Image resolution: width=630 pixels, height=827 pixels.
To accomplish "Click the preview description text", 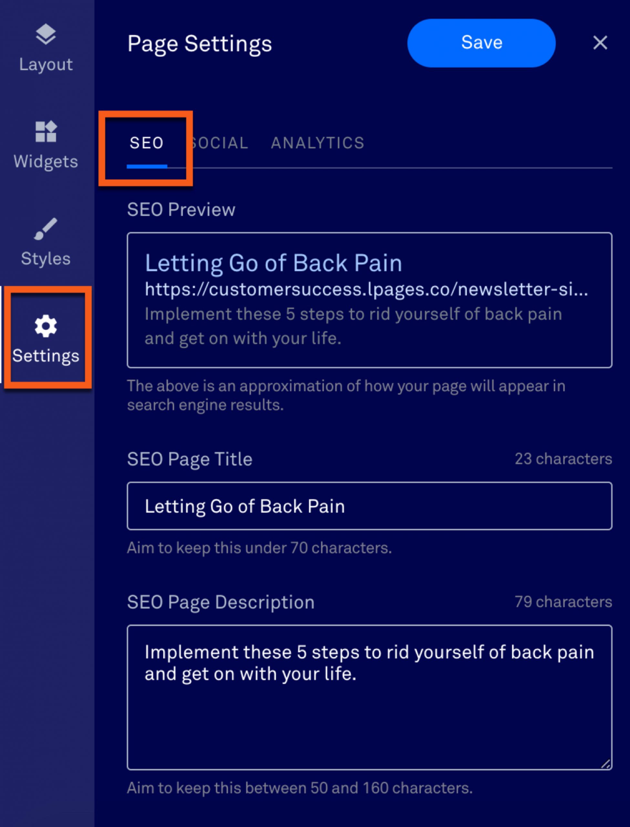I will (x=353, y=326).
